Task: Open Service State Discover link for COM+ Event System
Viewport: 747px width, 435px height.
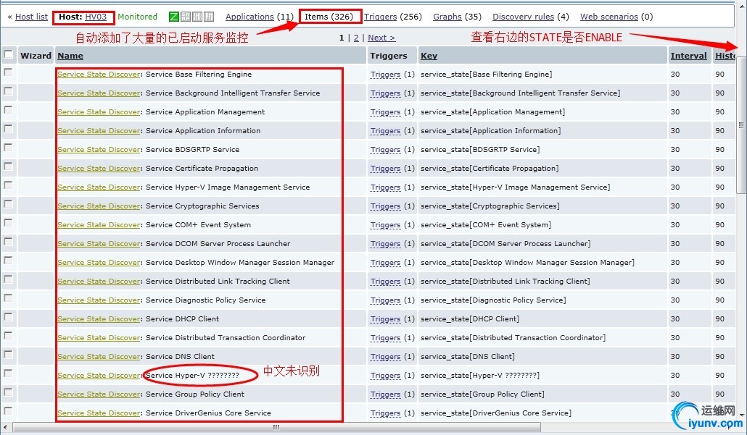Action: [99, 225]
